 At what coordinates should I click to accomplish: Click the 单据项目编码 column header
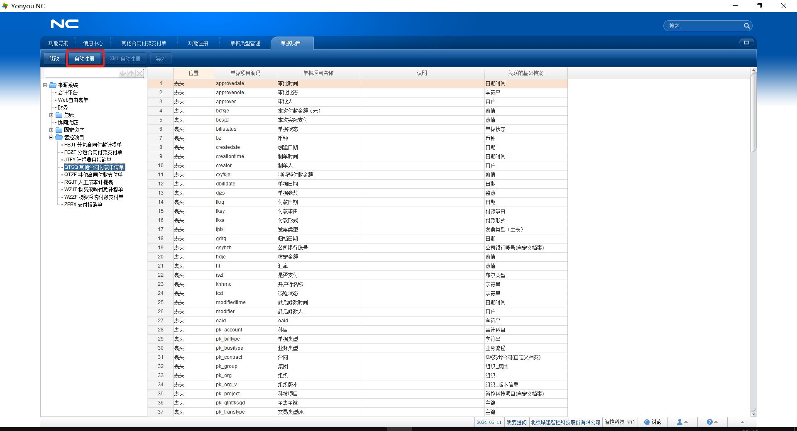[x=246, y=73]
